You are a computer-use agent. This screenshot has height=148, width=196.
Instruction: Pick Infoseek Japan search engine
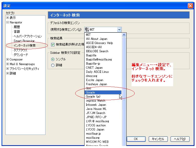tap(103, 105)
